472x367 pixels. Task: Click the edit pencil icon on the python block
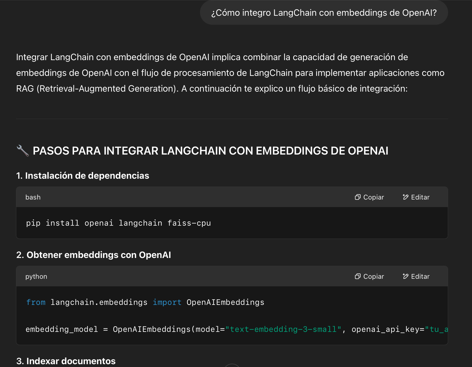coord(405,276)
